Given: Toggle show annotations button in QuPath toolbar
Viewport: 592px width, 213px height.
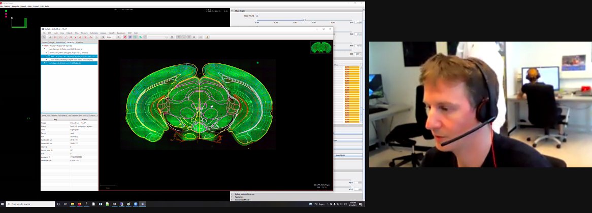Looking at the screenshot, I should (x=125, y=38).
